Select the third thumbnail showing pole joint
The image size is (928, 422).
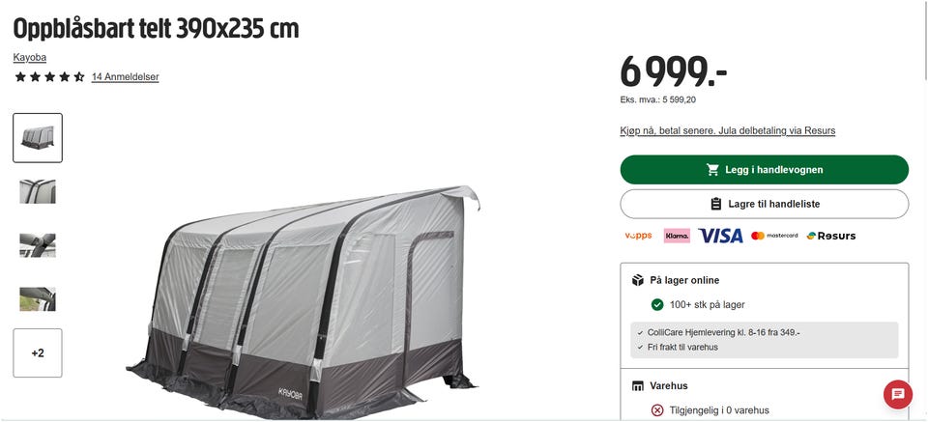pos(38,245)
